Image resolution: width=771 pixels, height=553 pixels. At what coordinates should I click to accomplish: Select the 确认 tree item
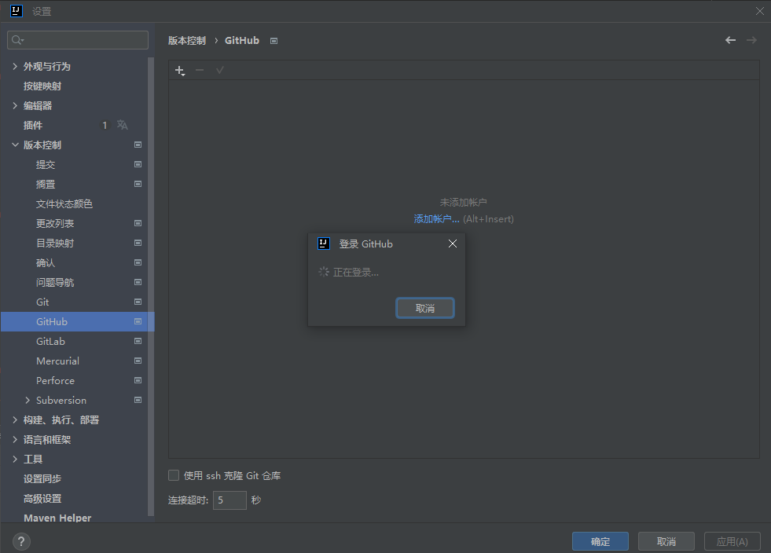(46, 263)
